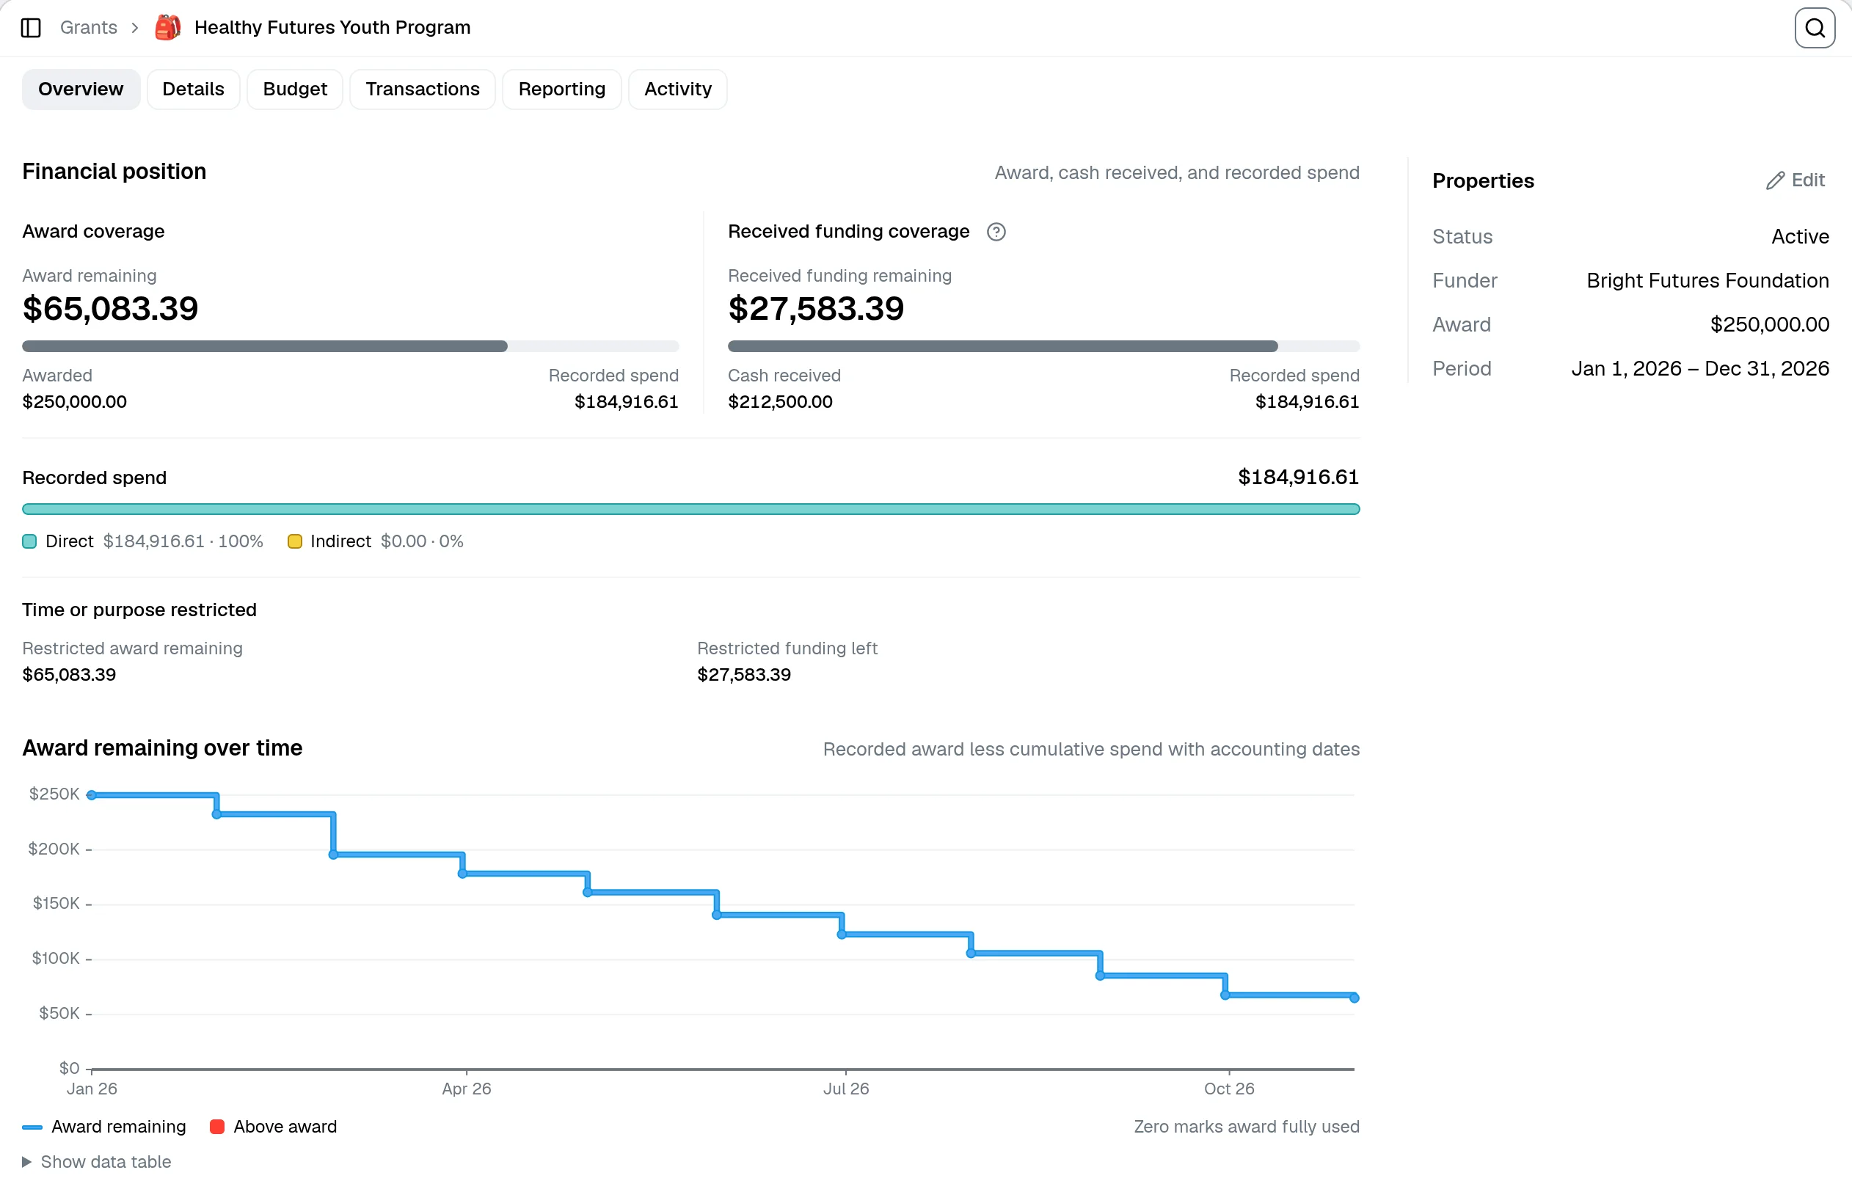
Task: Click the breadcrumb chevron after Grants
Action: pyautogui.click(x=135, y=28)
